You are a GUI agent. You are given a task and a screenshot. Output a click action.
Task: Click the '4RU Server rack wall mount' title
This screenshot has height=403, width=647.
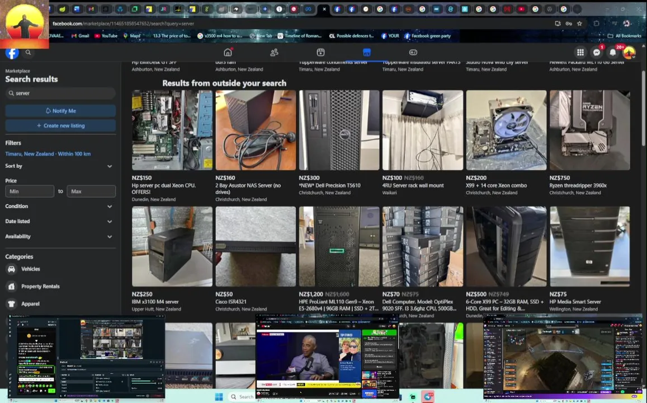tap(413, 185)
